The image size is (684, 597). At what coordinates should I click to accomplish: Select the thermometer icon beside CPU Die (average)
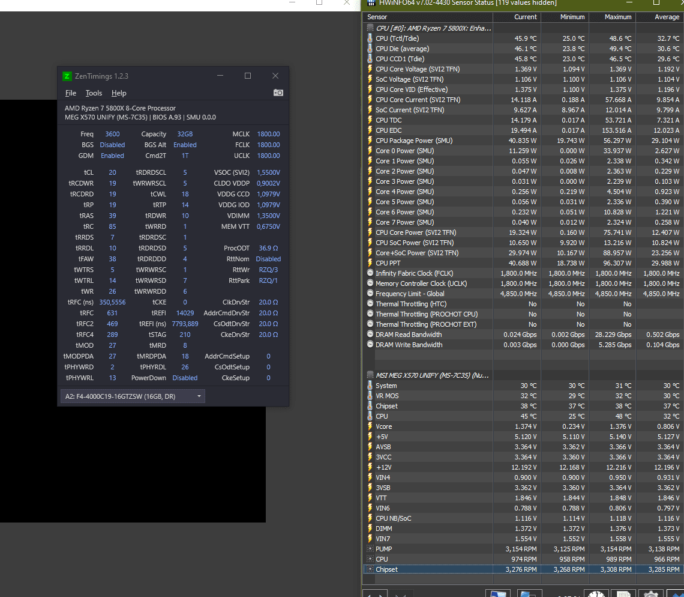pyautogui.click(x=370, y=49)
